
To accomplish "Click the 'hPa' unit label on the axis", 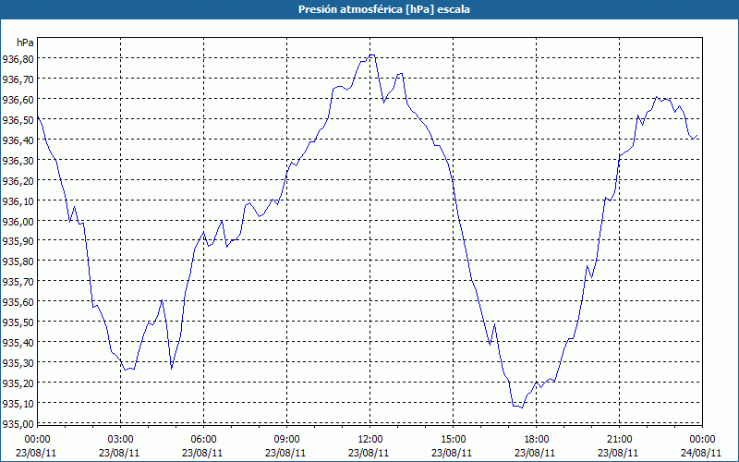I will tap(25, 43).
